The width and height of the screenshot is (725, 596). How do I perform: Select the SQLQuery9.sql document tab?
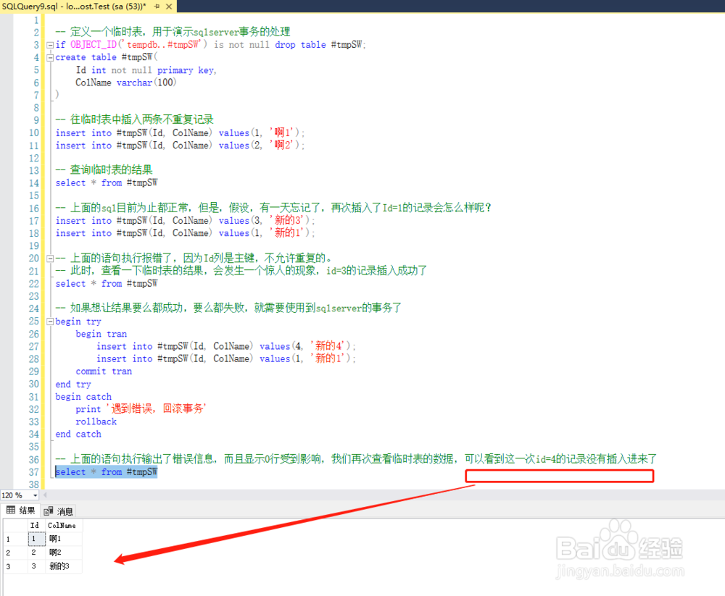click(72, 7)
